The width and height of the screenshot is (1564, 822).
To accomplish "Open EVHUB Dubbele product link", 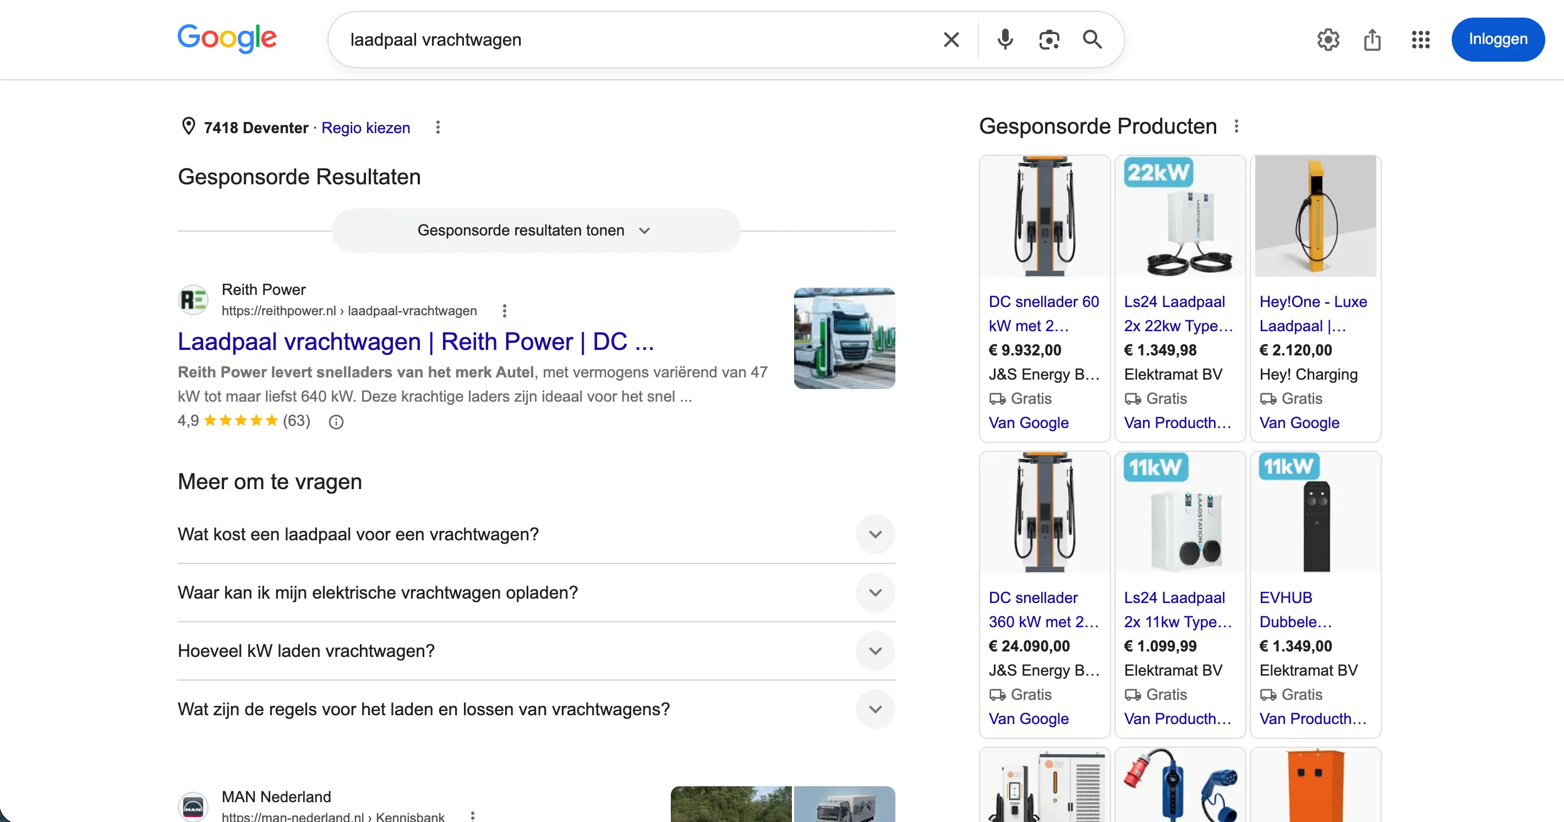I will (1295, 610).
